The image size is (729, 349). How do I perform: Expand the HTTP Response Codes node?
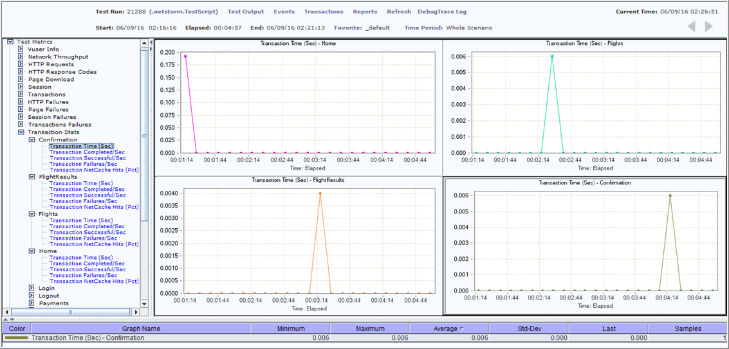click(x=21, y=71)
